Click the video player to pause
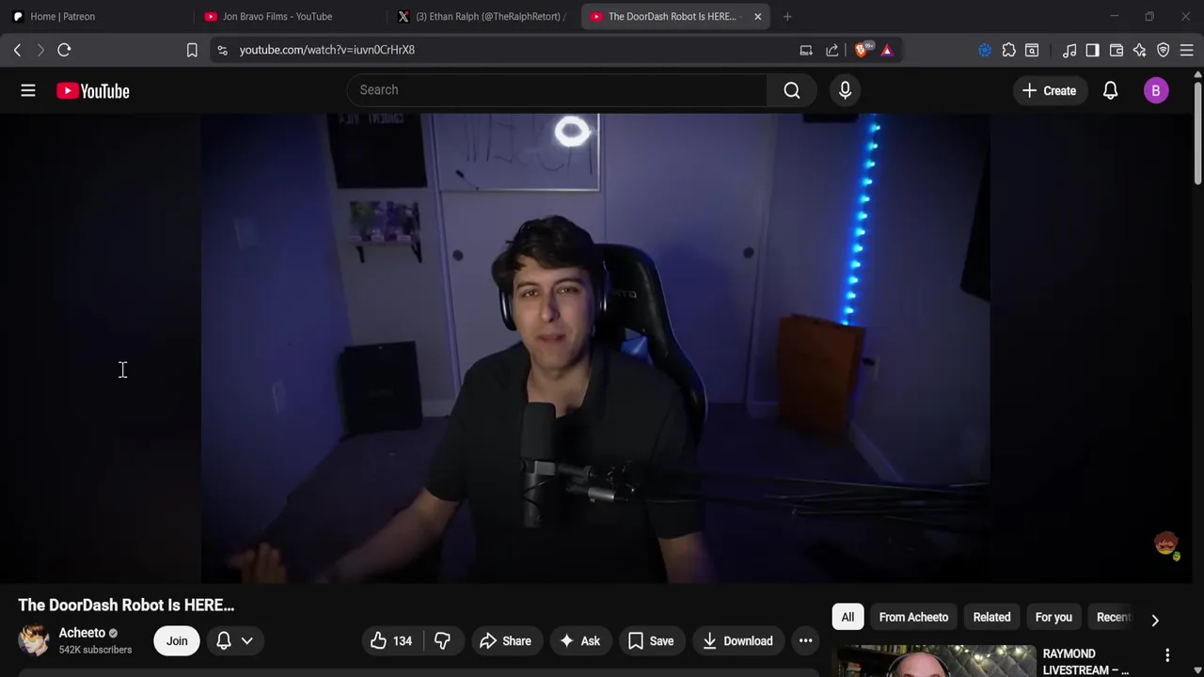 tap(594, 348)
